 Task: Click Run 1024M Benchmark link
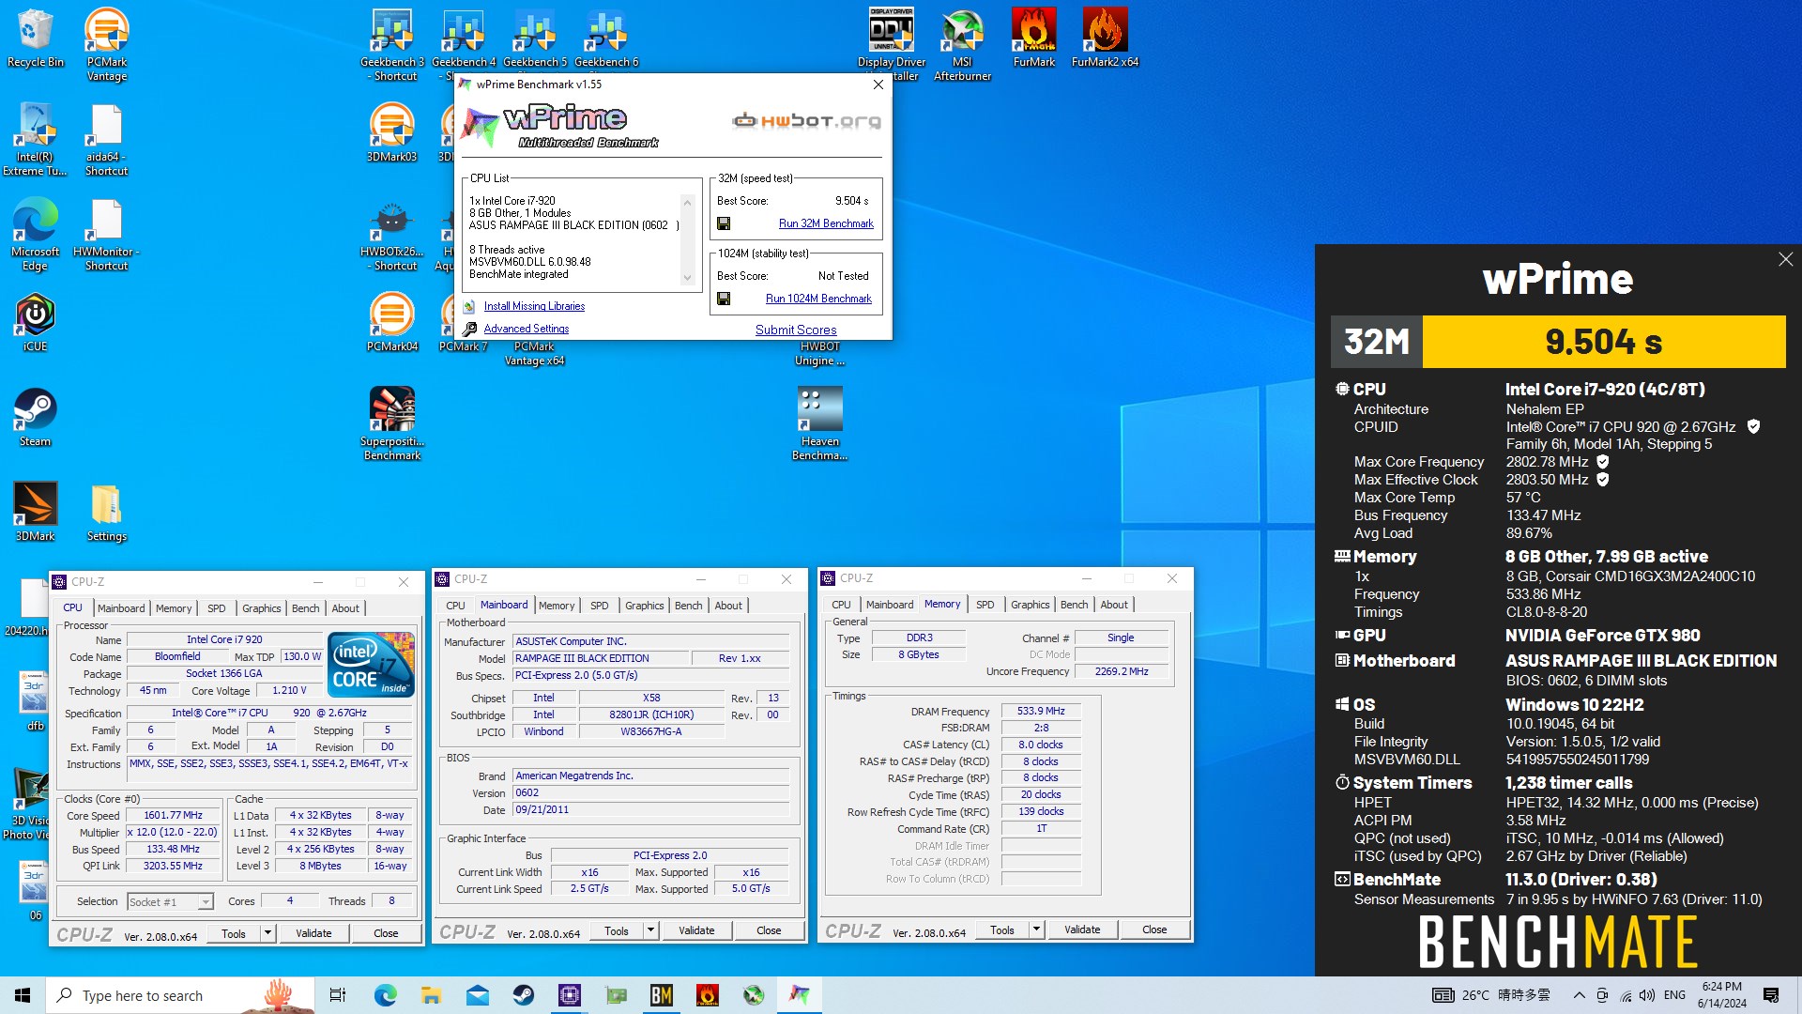818,299
